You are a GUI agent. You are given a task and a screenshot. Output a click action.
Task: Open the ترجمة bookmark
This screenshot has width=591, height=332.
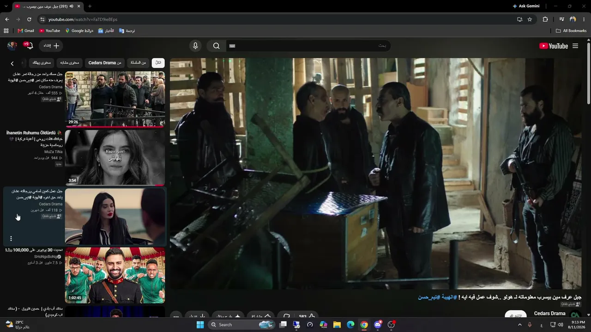tap(127, 31)
